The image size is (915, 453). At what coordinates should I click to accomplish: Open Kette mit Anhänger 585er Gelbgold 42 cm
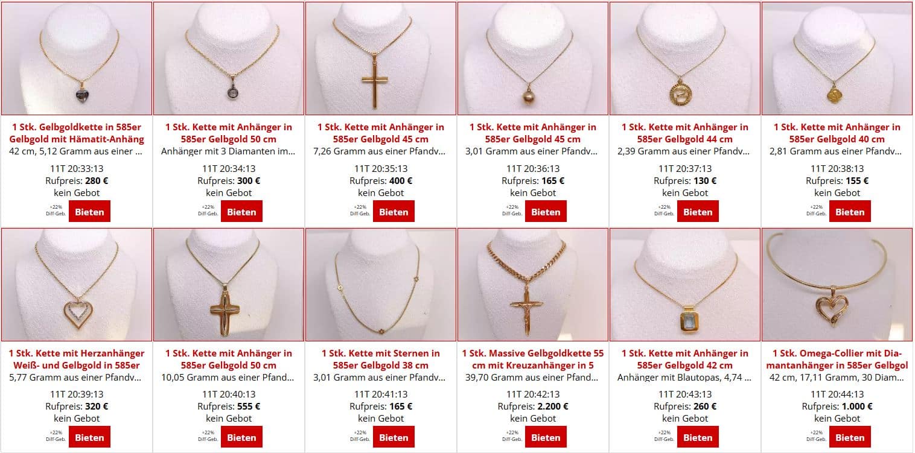tap(685, 359)
